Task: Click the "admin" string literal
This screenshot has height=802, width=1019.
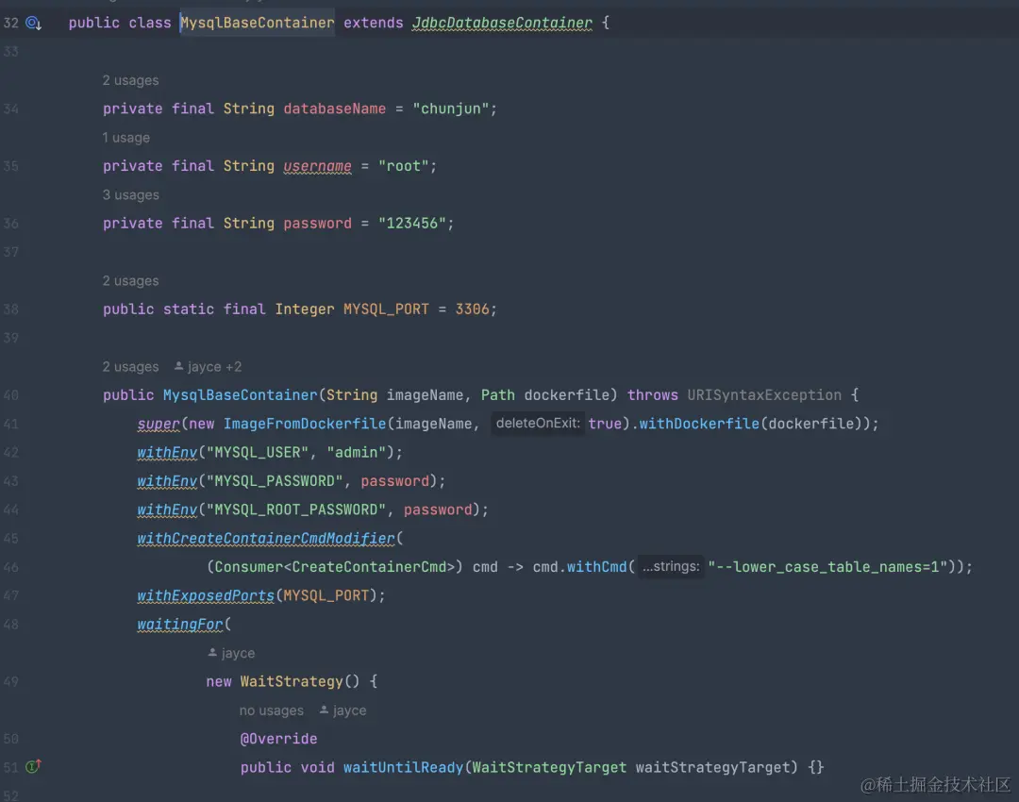Action: pos(356,452)
